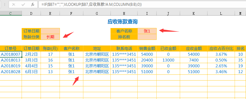This screenshot has height=99, width=246.
Task: Select column I header
Action: pyautogui.click(x=147, y=13)
